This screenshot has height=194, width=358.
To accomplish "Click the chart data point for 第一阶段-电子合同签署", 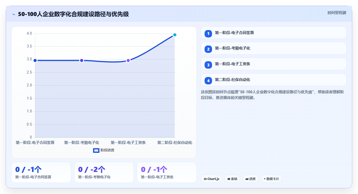I will (x=35, y=60).
